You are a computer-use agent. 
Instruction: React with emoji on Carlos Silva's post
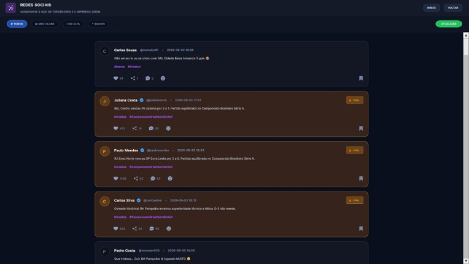(x=169, y=229)
